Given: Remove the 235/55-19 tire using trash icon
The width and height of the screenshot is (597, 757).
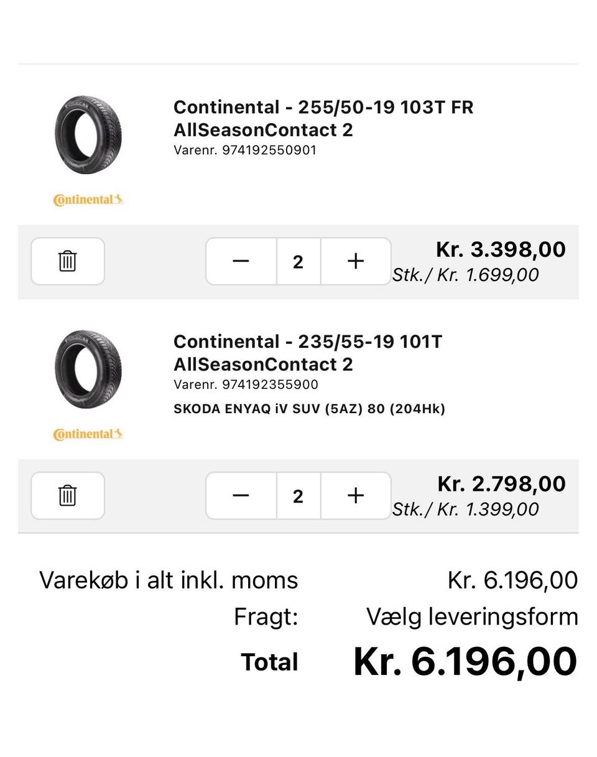Looking at the screenshot, I should click(68, 496).
